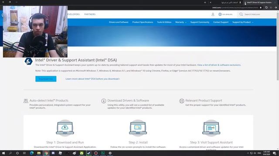
Task: Click the bright browser arrow button
Action: point(276,8)
